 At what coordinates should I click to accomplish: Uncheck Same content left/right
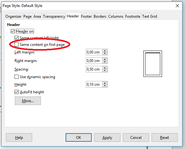coord(16,38)
